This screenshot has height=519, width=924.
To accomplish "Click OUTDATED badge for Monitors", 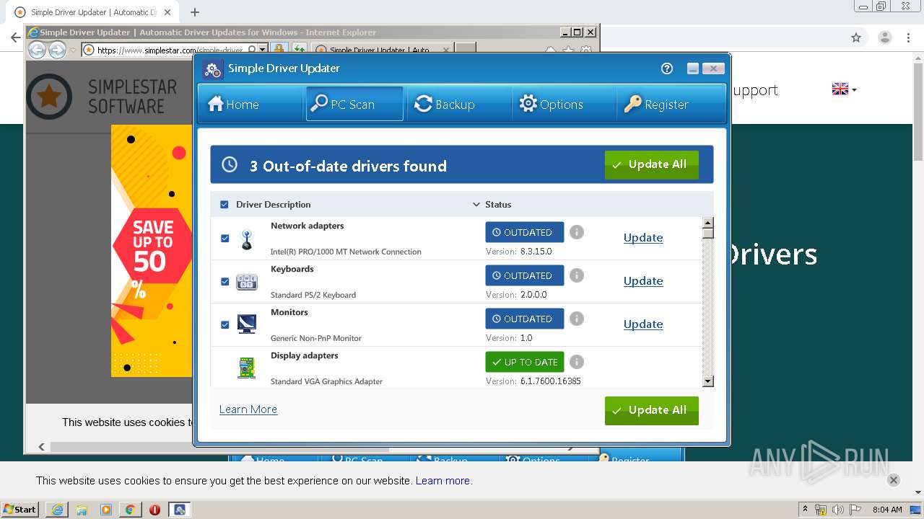I will tap(524, 319).
